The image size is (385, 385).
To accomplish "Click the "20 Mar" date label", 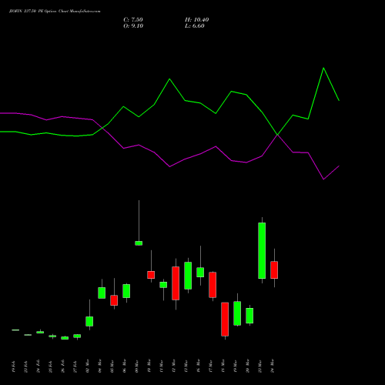I will pyautogui.click(x=248, y=366).
